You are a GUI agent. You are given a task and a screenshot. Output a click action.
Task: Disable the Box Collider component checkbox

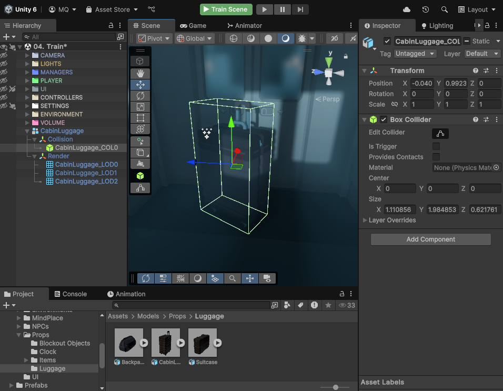pyautogui.click(x=384, y=119)
